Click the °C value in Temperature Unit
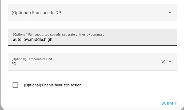Screen dimensions: 184x110 tap(14, 64)
